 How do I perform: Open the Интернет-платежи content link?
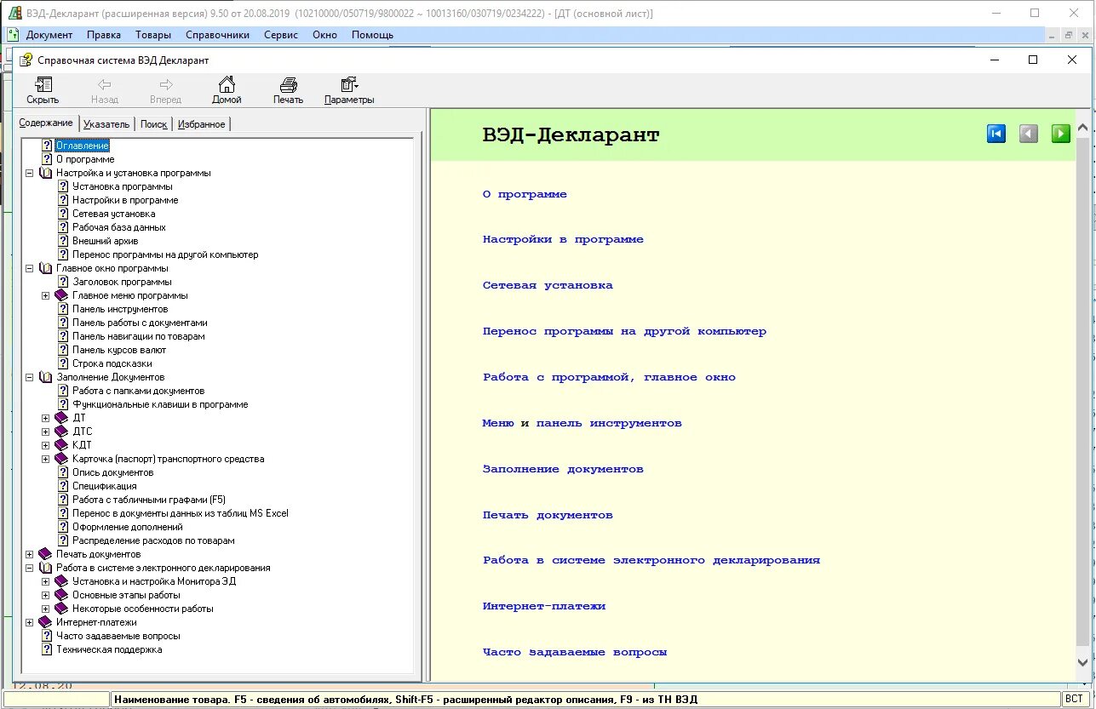544,606
